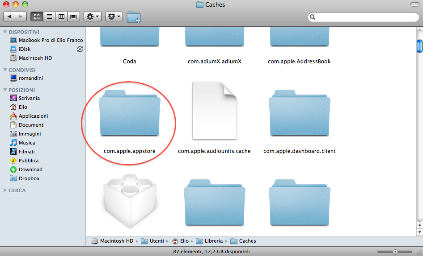Image resolution: width=423 pixels, height=256 pixels.
Task: Switch to column view mode
Action: pyautogui.click(x=61, y=17)
